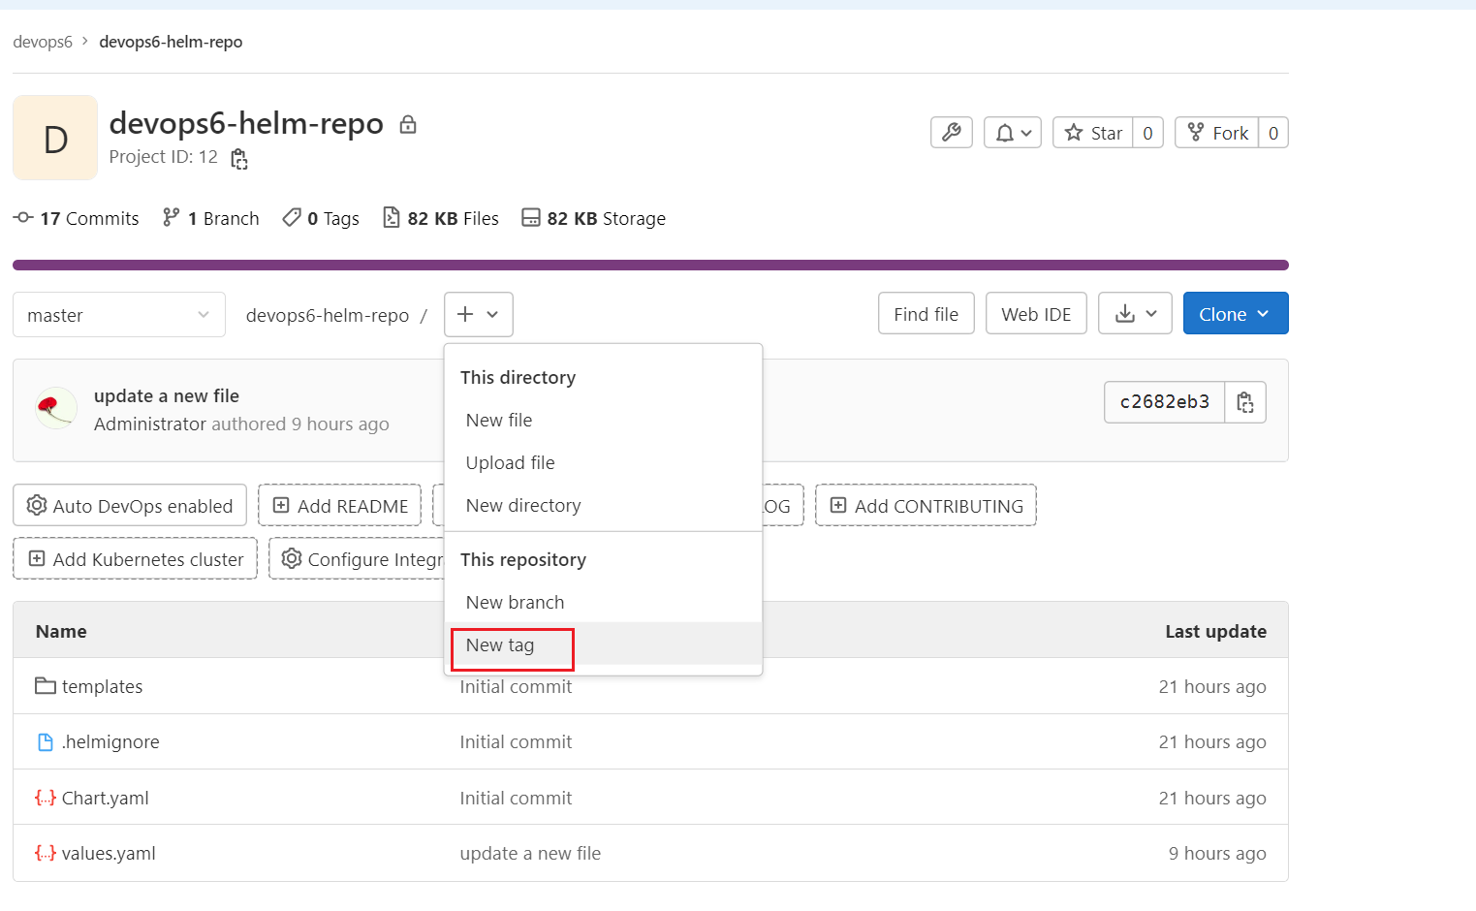
Task: Click the templates folder icon
Action: tap(45, 686)
